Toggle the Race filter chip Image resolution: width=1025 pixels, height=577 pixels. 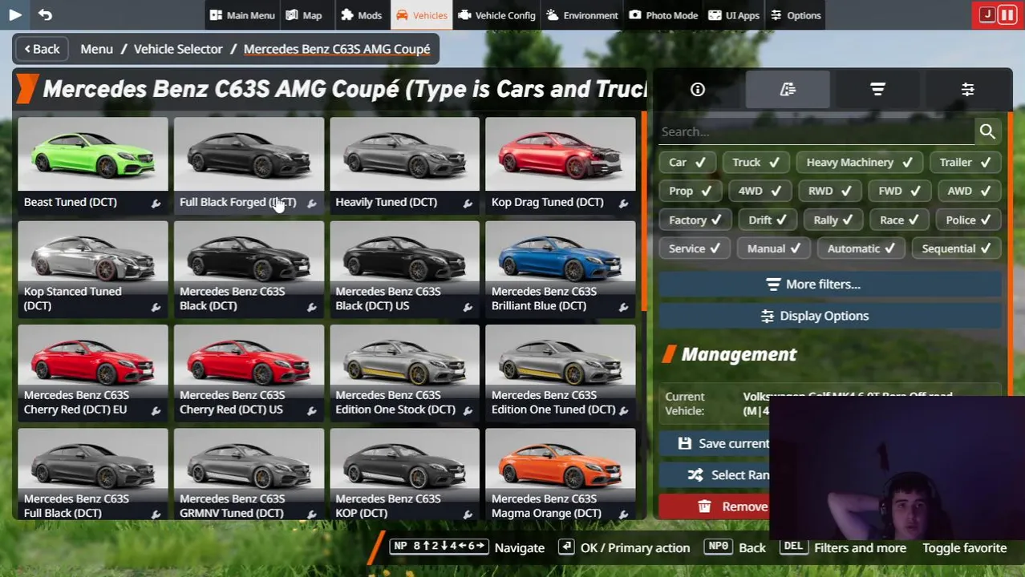click(x=900, y=220)
